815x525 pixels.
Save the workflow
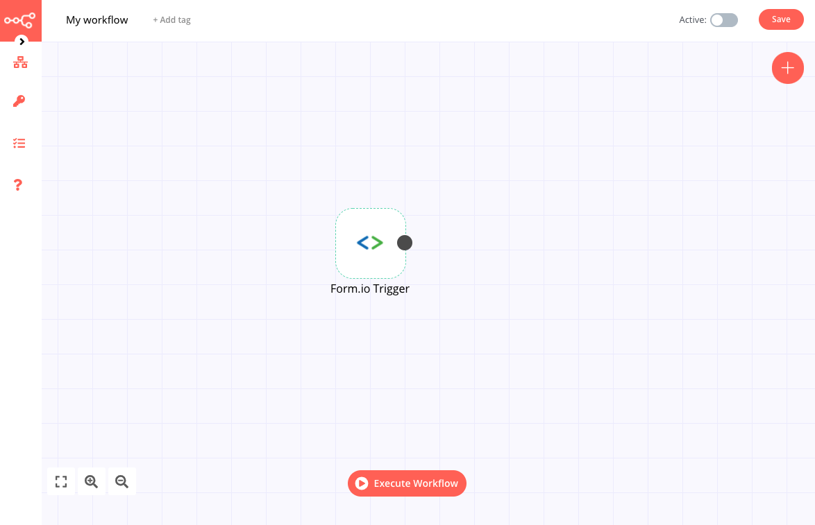780,19
